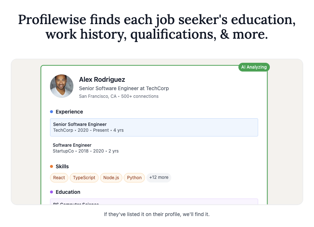Image resolution: width=314 pixels, height=227 pixels.
Task: Select the Python skill tag
Action: [x=134, y=178]
